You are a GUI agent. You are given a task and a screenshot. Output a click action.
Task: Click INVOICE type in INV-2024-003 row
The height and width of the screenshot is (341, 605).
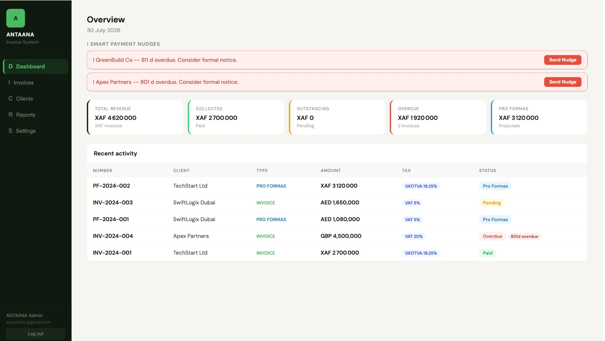coord(266,203)
